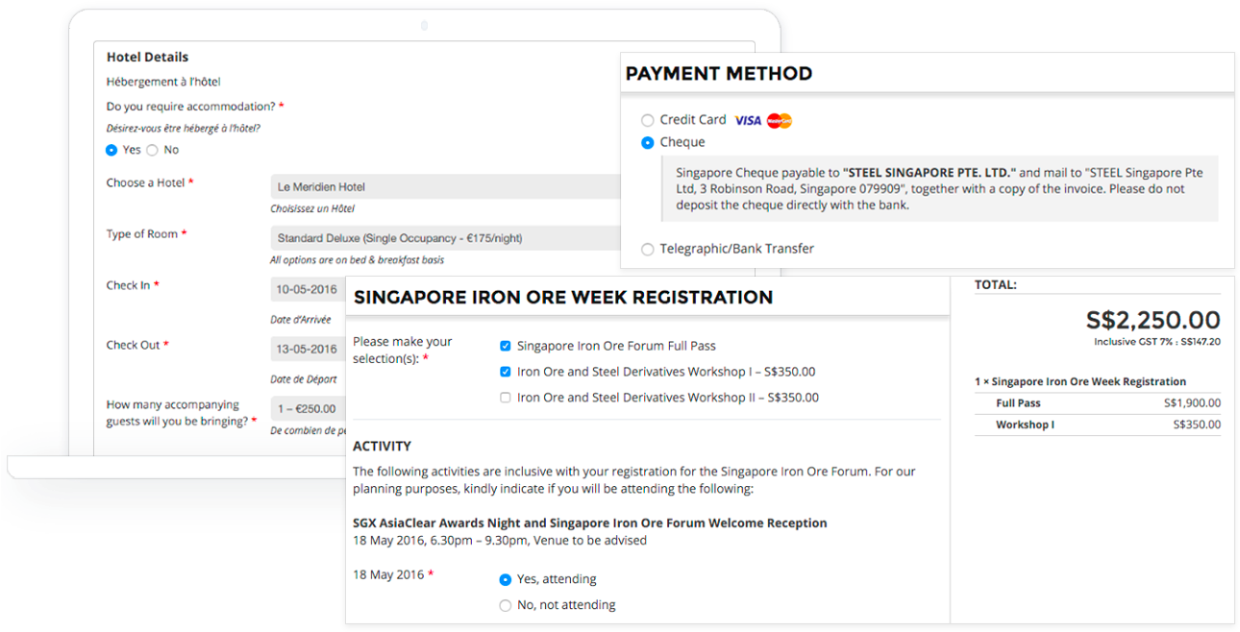Viewport: 1240px width, 632px height.
Task: Select Yes, attending for 18 May 2016
Action: tap(505, 579)
